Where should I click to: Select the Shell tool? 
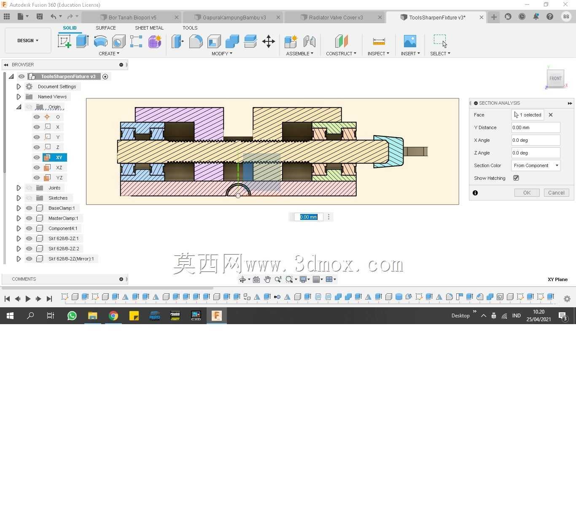tap(214, 41)
